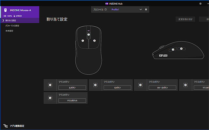Click the INZONE logo on mouse side view
The height and width of the screenshot is (130, 209).
pos(163,56)
